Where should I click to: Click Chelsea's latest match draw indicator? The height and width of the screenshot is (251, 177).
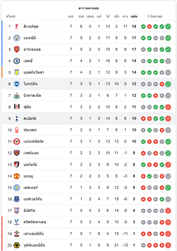pyautogui.click(x=168, y=61)
